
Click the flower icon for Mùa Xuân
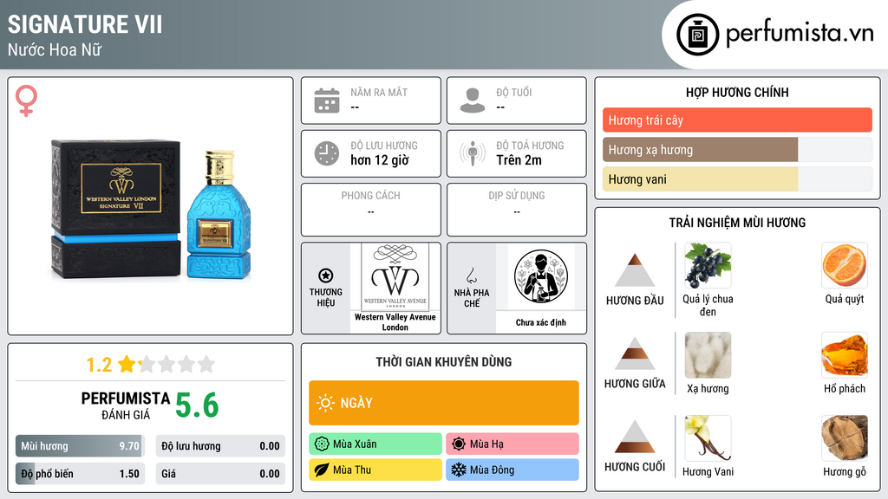click(322, 444)
